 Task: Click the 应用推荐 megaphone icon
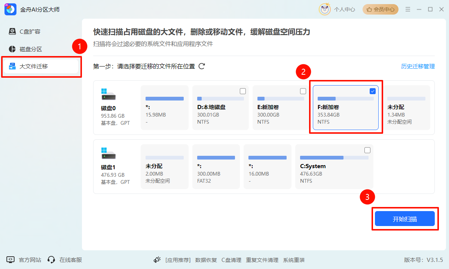pos(157,260)
